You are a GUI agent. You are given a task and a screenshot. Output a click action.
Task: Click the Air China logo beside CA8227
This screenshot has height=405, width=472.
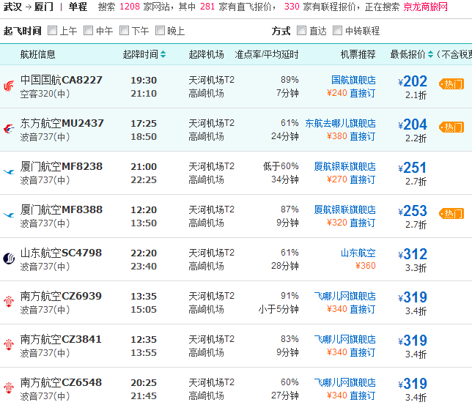(9, 86)
